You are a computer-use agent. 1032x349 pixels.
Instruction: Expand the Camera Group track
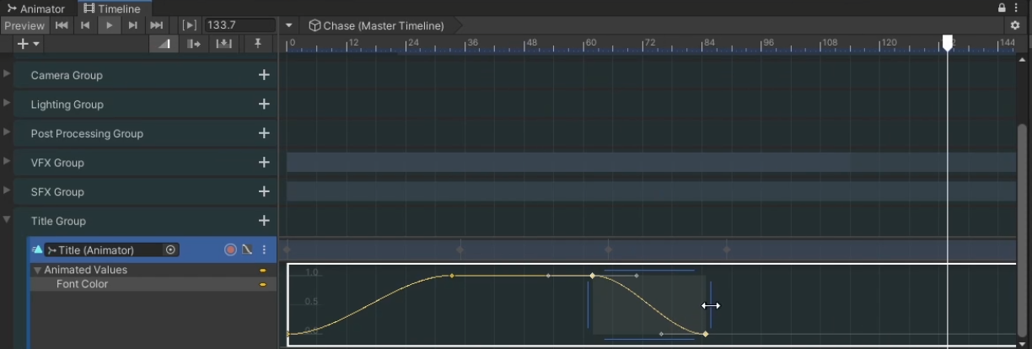7,73
